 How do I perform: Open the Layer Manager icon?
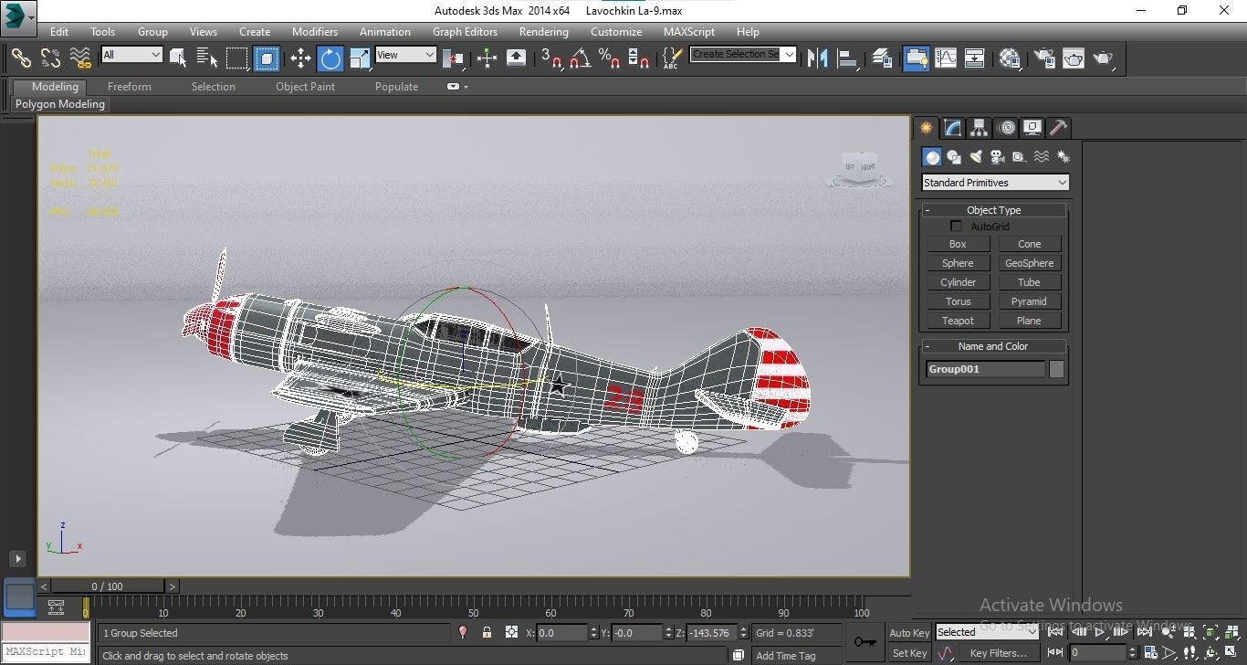[882, 58]
